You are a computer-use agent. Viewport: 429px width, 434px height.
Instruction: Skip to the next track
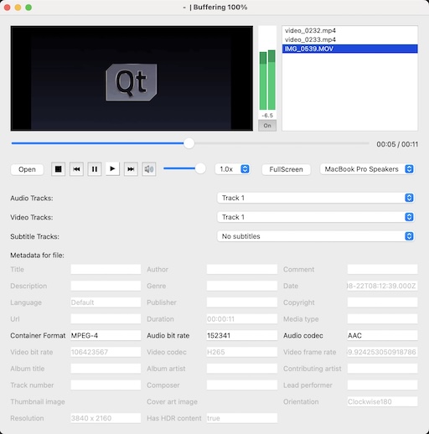(x=131, y=169)
